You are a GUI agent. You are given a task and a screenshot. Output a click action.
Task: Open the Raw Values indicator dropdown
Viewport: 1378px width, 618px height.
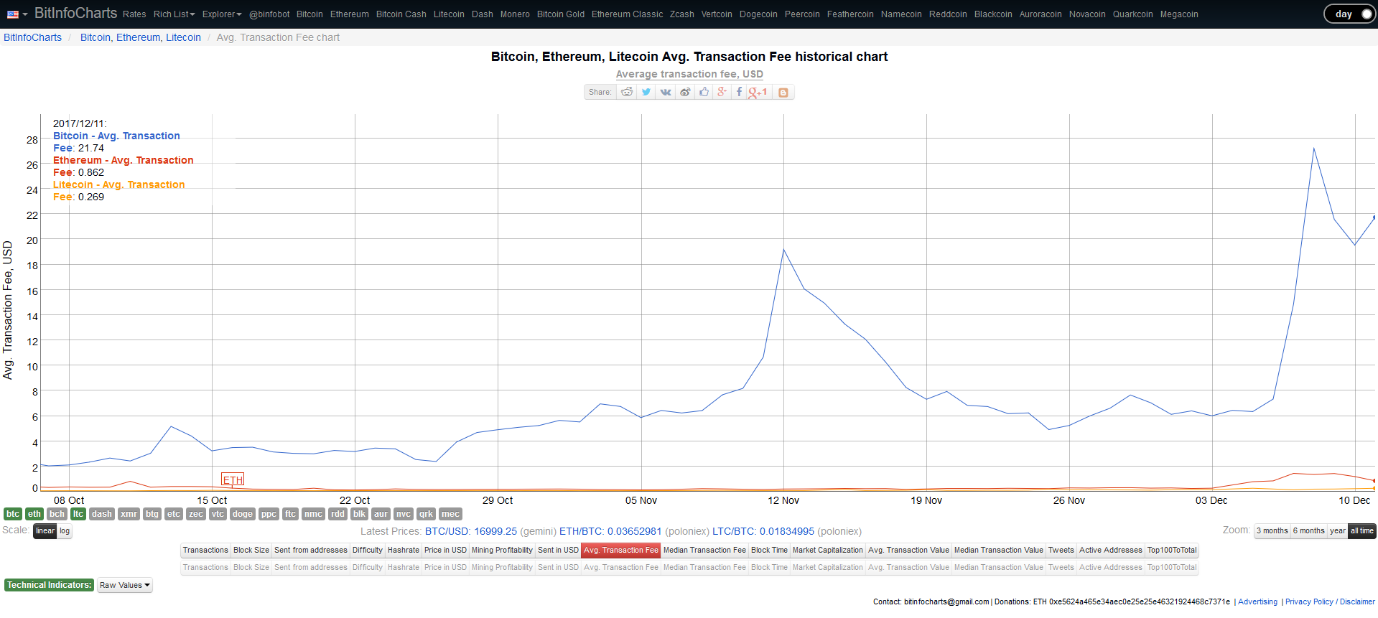[125, 585]
